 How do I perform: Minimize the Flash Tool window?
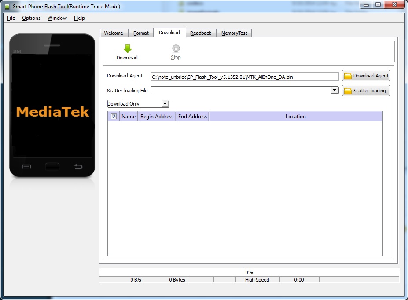point(366,5)
